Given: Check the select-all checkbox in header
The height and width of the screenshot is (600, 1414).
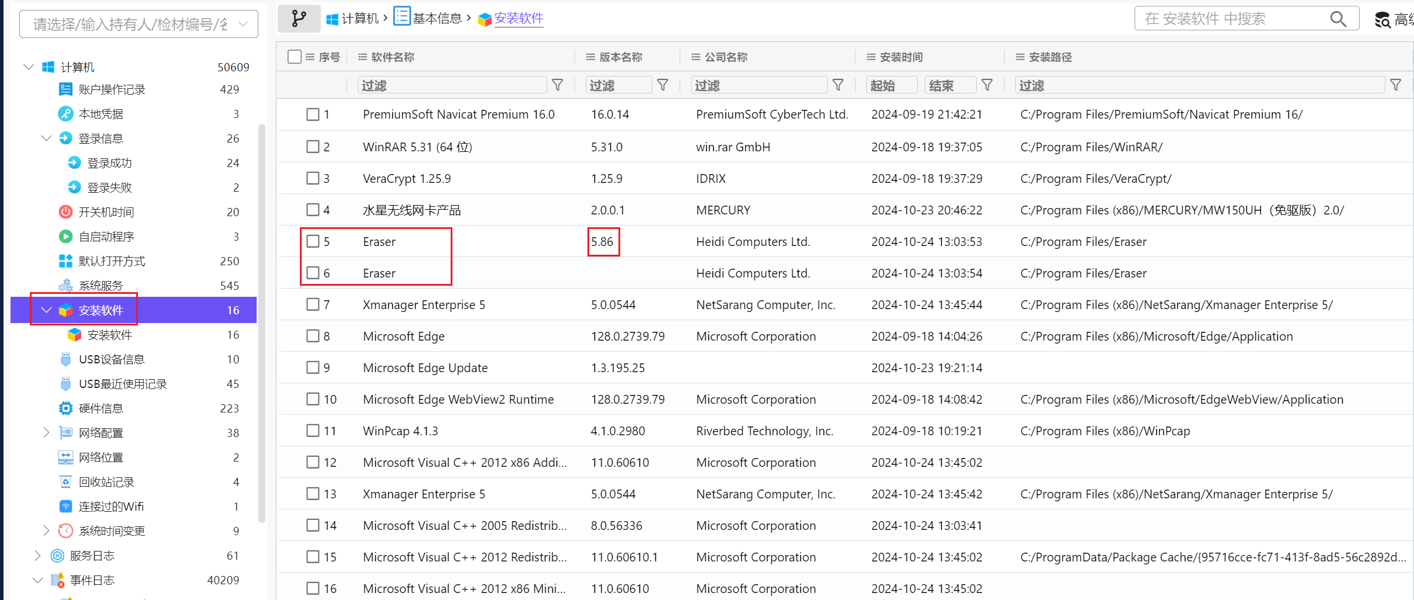Looking at the screenshot, I should click(295, 57).
